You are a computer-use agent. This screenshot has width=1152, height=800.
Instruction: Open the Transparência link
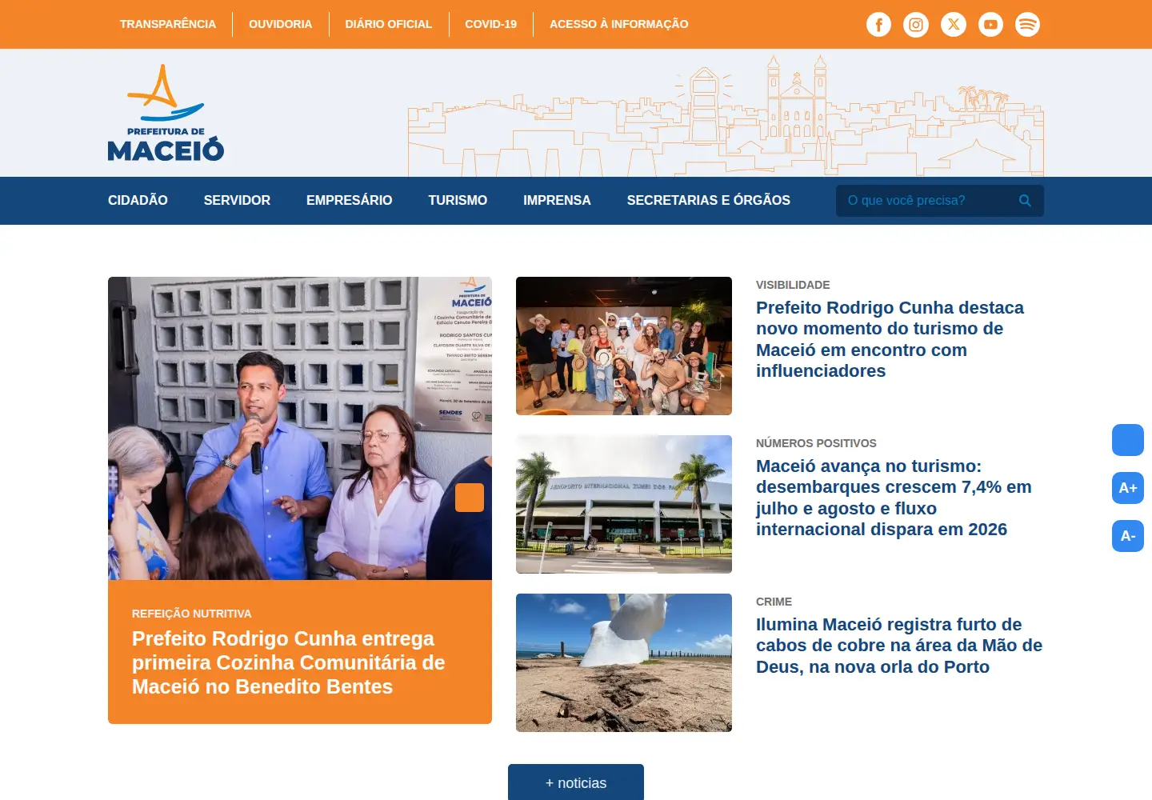(x=168, y=24)
